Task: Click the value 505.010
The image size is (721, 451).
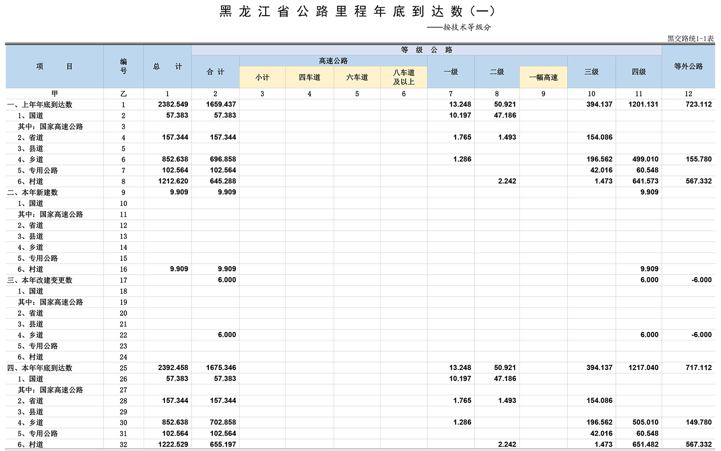Action: click(x=645, y=423)
